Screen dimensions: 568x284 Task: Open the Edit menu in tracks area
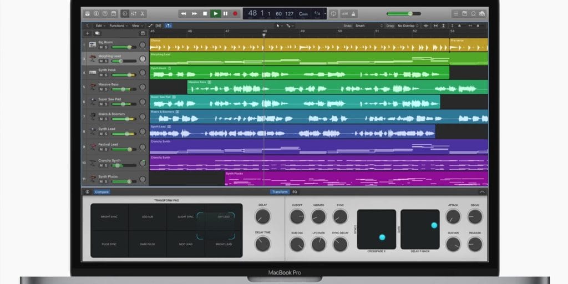(100, 26)
